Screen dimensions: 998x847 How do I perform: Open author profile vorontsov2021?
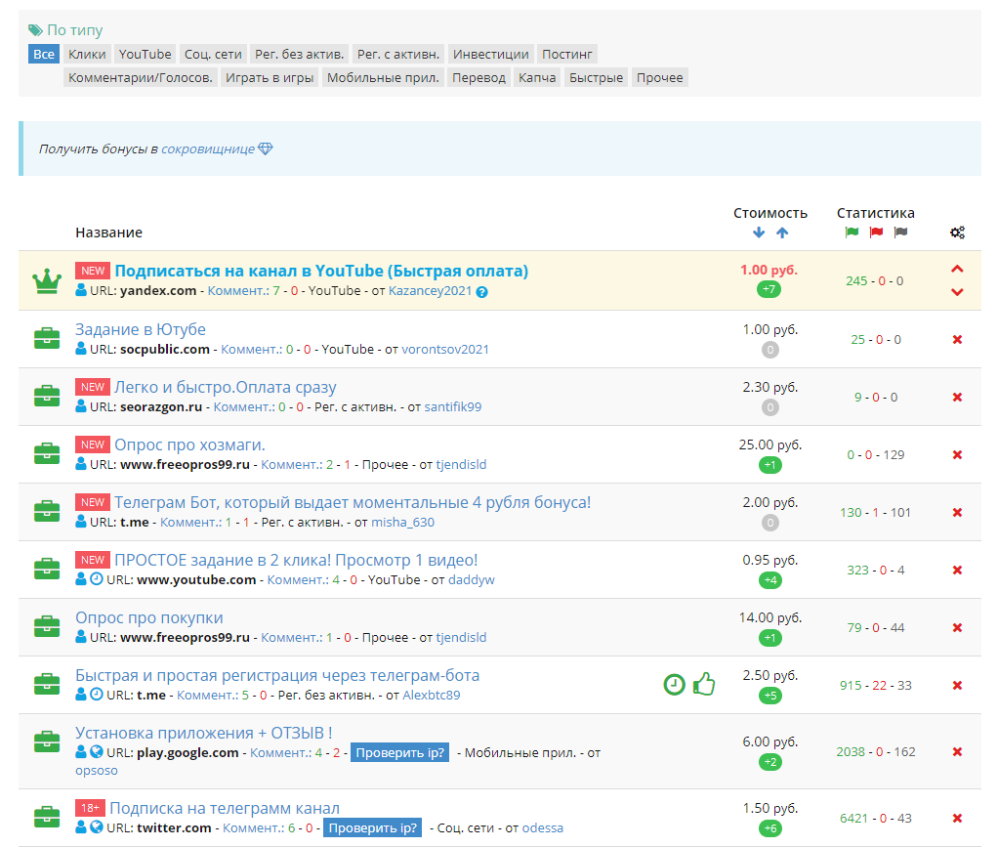coord(445,349)
